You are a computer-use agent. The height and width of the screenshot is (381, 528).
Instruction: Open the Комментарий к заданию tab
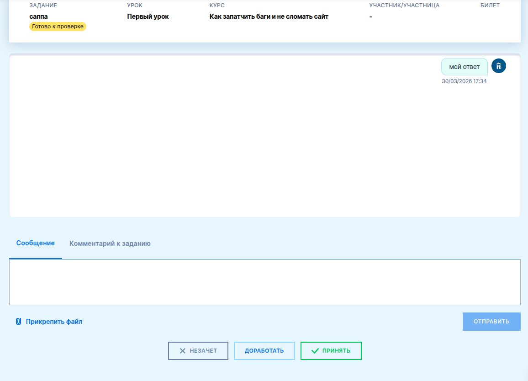(x=110, y=243)
